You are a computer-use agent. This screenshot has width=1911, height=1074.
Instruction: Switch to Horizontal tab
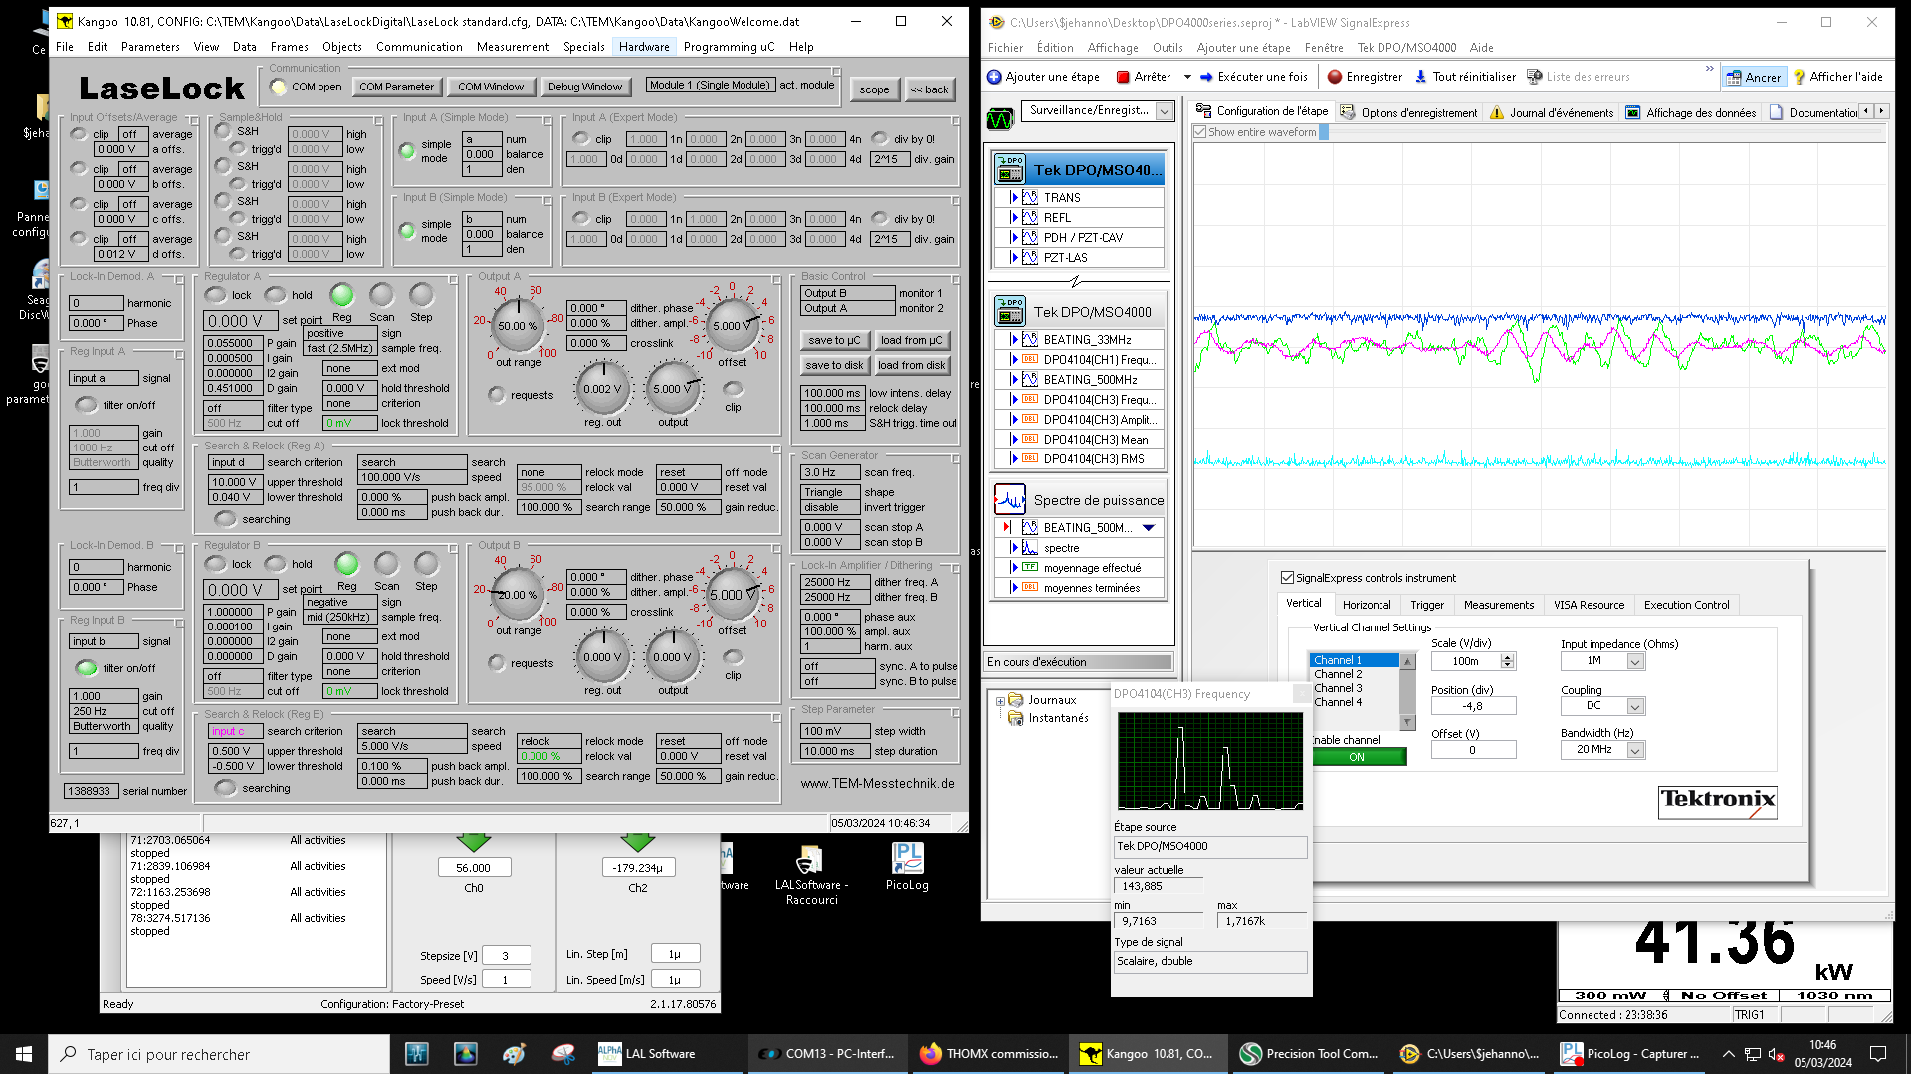point(1366,605)
